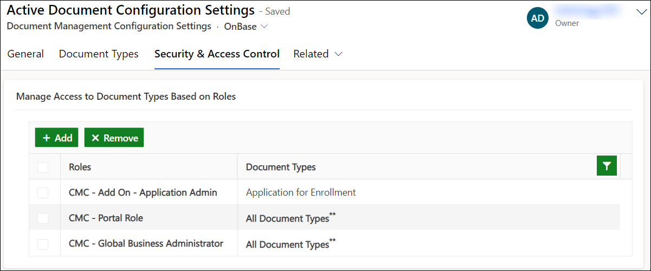Click the CMC - Add On - Application Admin role
651x271 pixels.
tap(143, 192)
